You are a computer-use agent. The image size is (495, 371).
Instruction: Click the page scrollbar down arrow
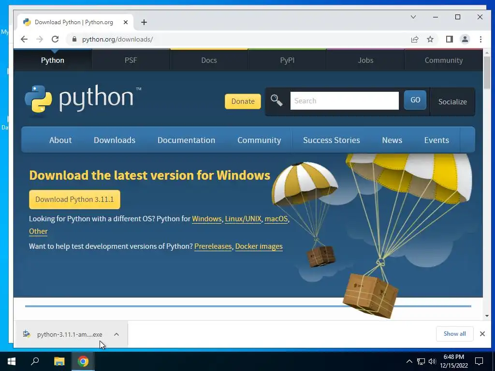coord(487,316)
